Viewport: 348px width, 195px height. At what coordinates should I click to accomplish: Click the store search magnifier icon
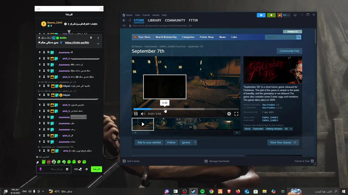[299, 37]
